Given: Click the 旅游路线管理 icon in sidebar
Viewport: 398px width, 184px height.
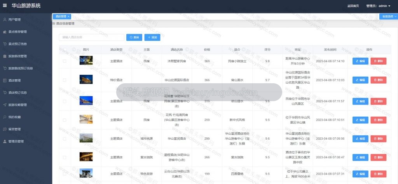Looking at the screenshot, I should click(5, 56).
